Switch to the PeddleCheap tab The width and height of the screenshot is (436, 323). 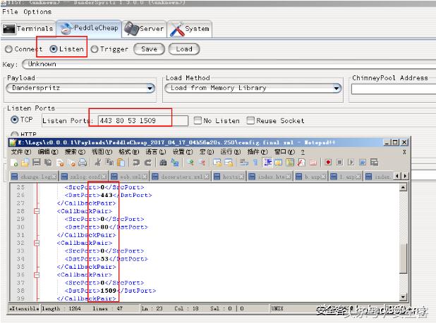90,28
